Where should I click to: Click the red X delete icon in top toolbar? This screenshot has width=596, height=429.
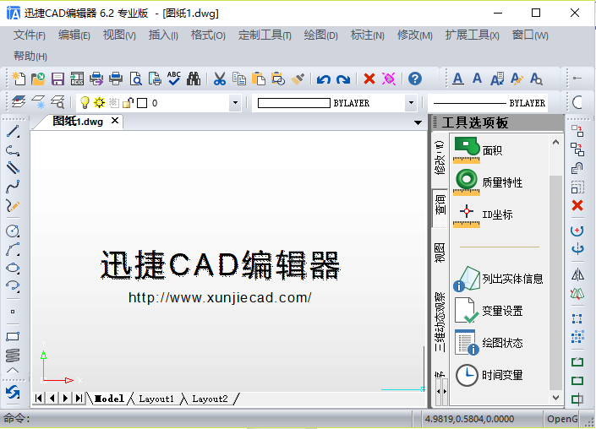pyautogui.click(x=369, y=79)
